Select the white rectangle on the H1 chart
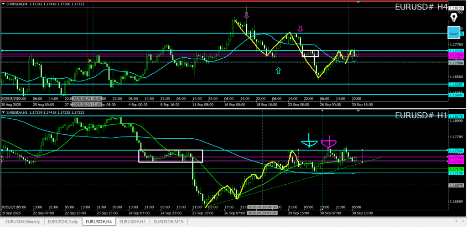Screen dimensions: 467x227 coord(171,151)
